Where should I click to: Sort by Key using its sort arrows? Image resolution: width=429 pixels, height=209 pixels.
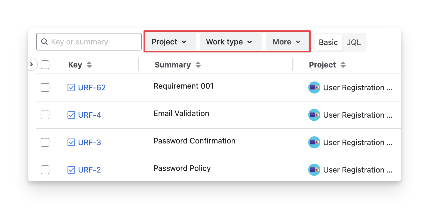pos(89,65)
